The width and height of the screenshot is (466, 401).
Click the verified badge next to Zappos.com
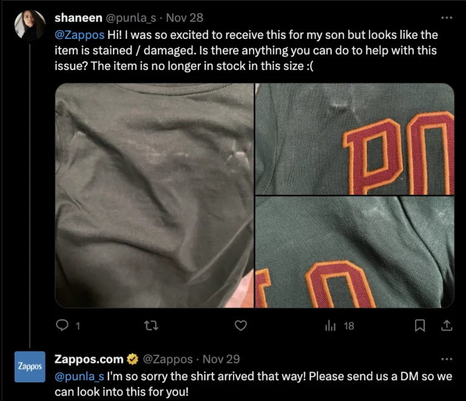click(132, 359)
